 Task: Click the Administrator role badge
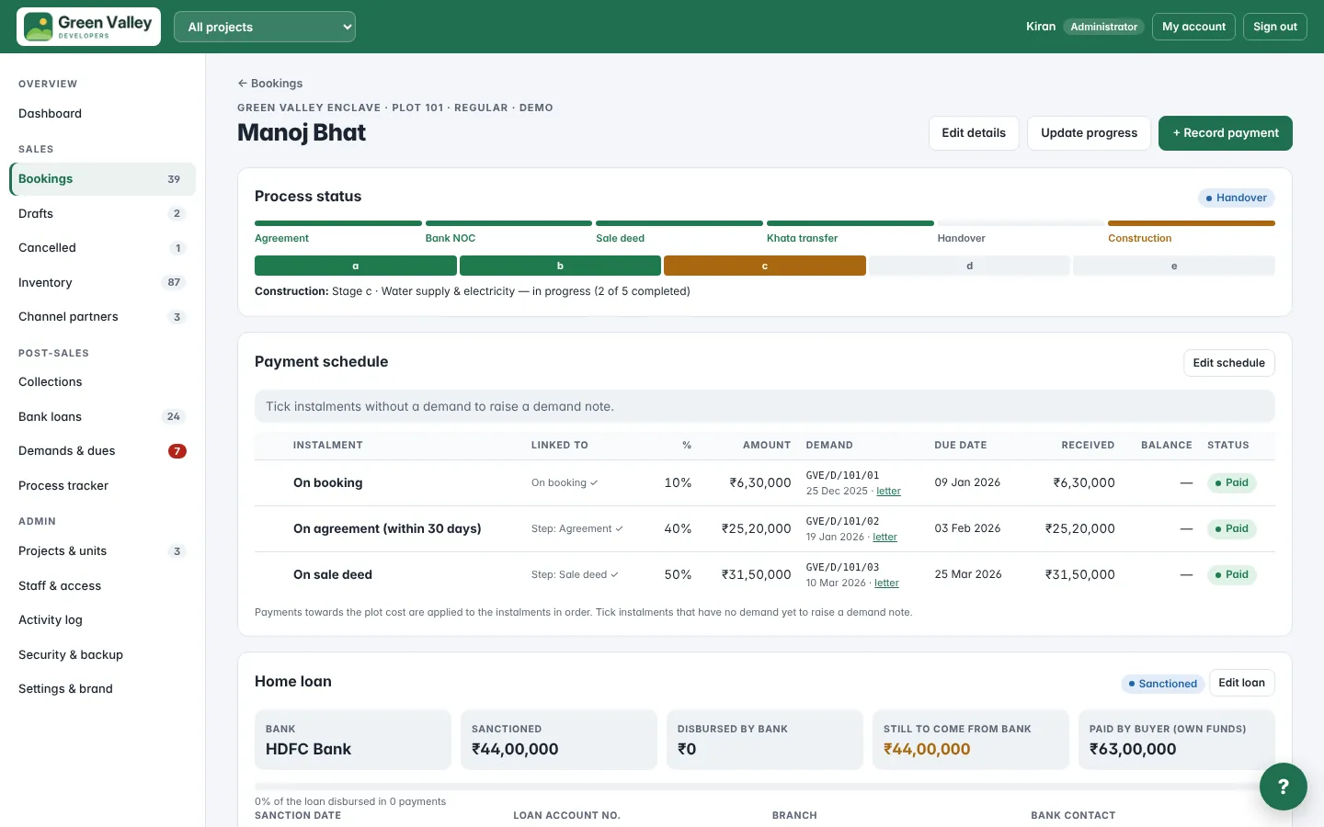[1103, 27]
